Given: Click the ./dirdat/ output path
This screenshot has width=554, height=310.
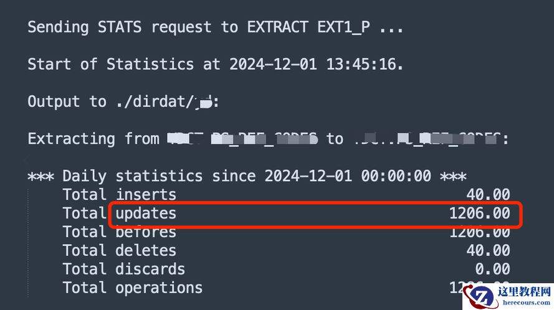Looking at the screenshot, I should [x=151, y=101].
